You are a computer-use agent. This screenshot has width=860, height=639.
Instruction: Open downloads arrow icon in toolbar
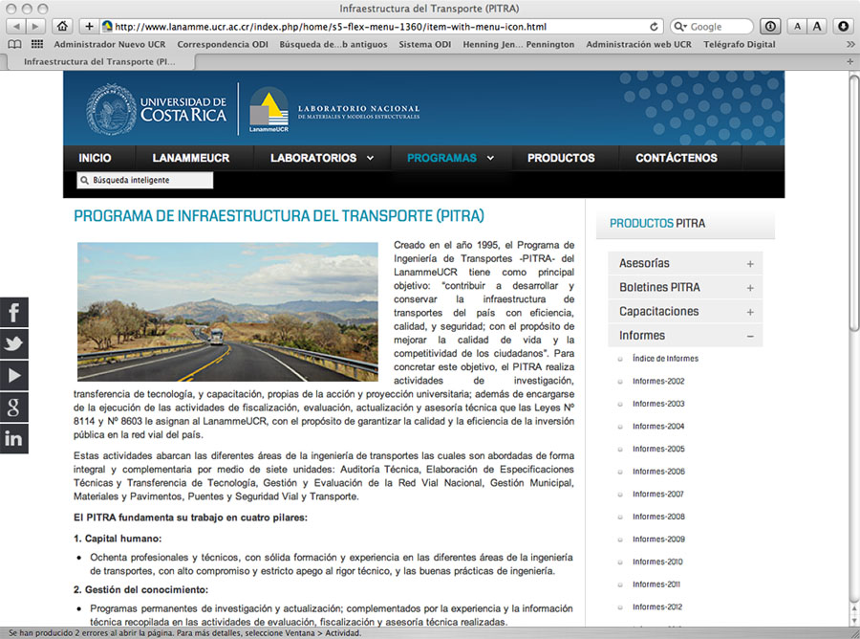(x=843, y=27)
